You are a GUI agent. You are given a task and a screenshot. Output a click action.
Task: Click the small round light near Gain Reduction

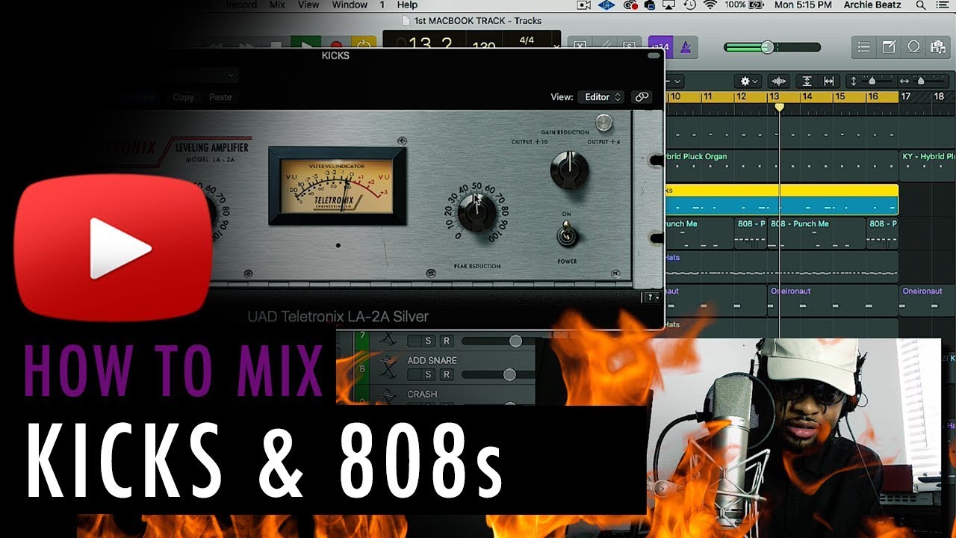[x=603, y=123]
